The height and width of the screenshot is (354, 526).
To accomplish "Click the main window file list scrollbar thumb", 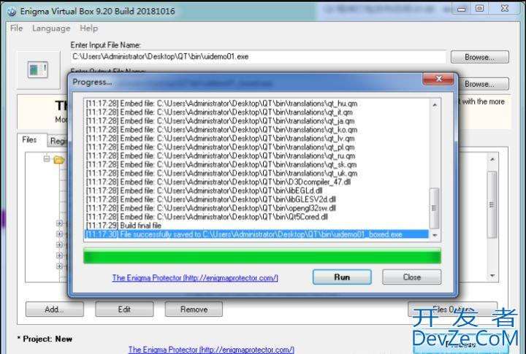I will click(x=492, y=204).
